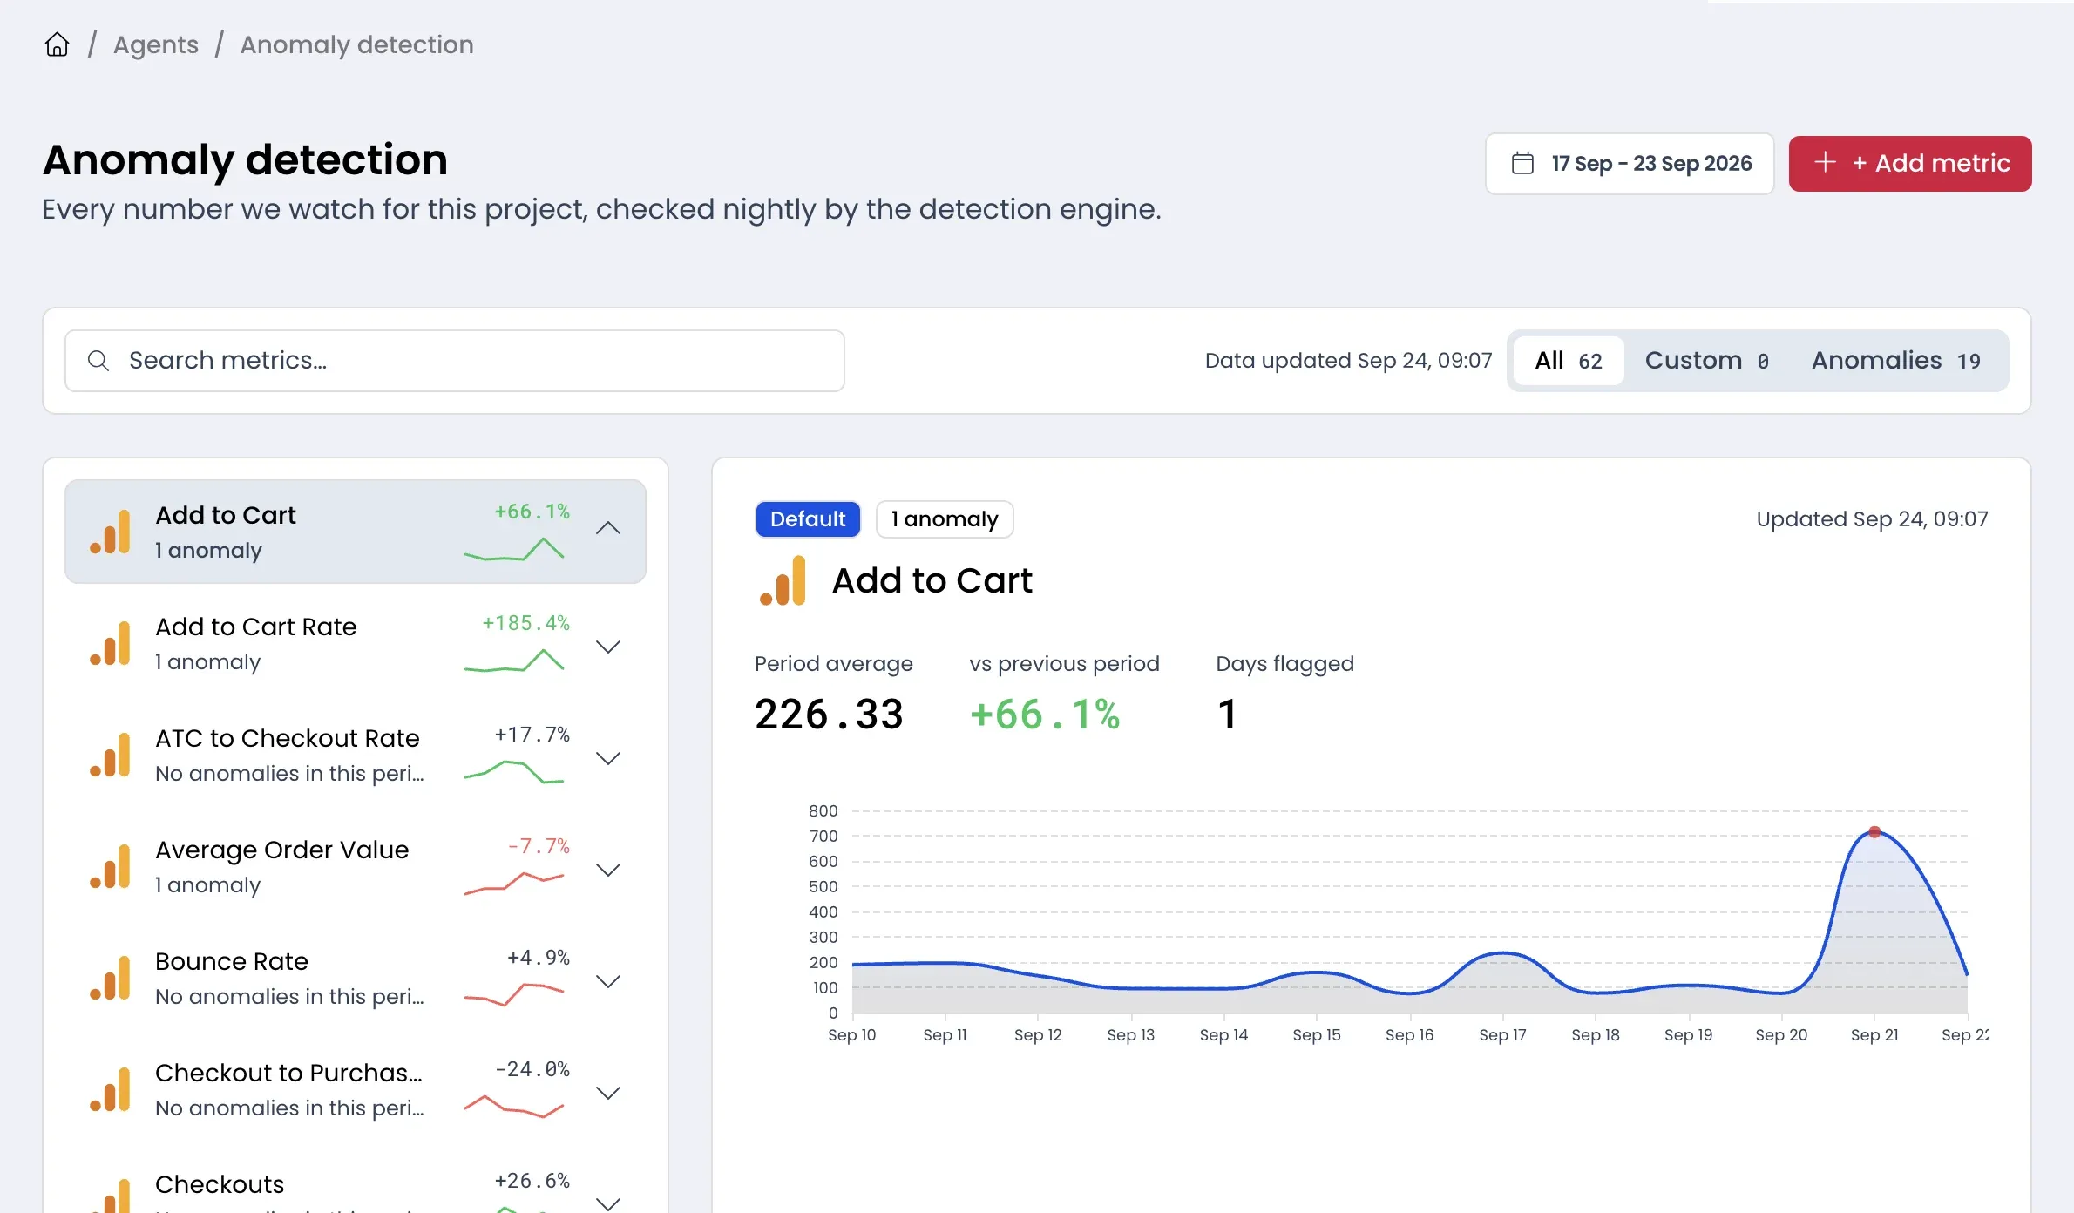Collapse the Add to Cart row chevron
This screenshot has height=1213, width=2074.
pos(608,529)
